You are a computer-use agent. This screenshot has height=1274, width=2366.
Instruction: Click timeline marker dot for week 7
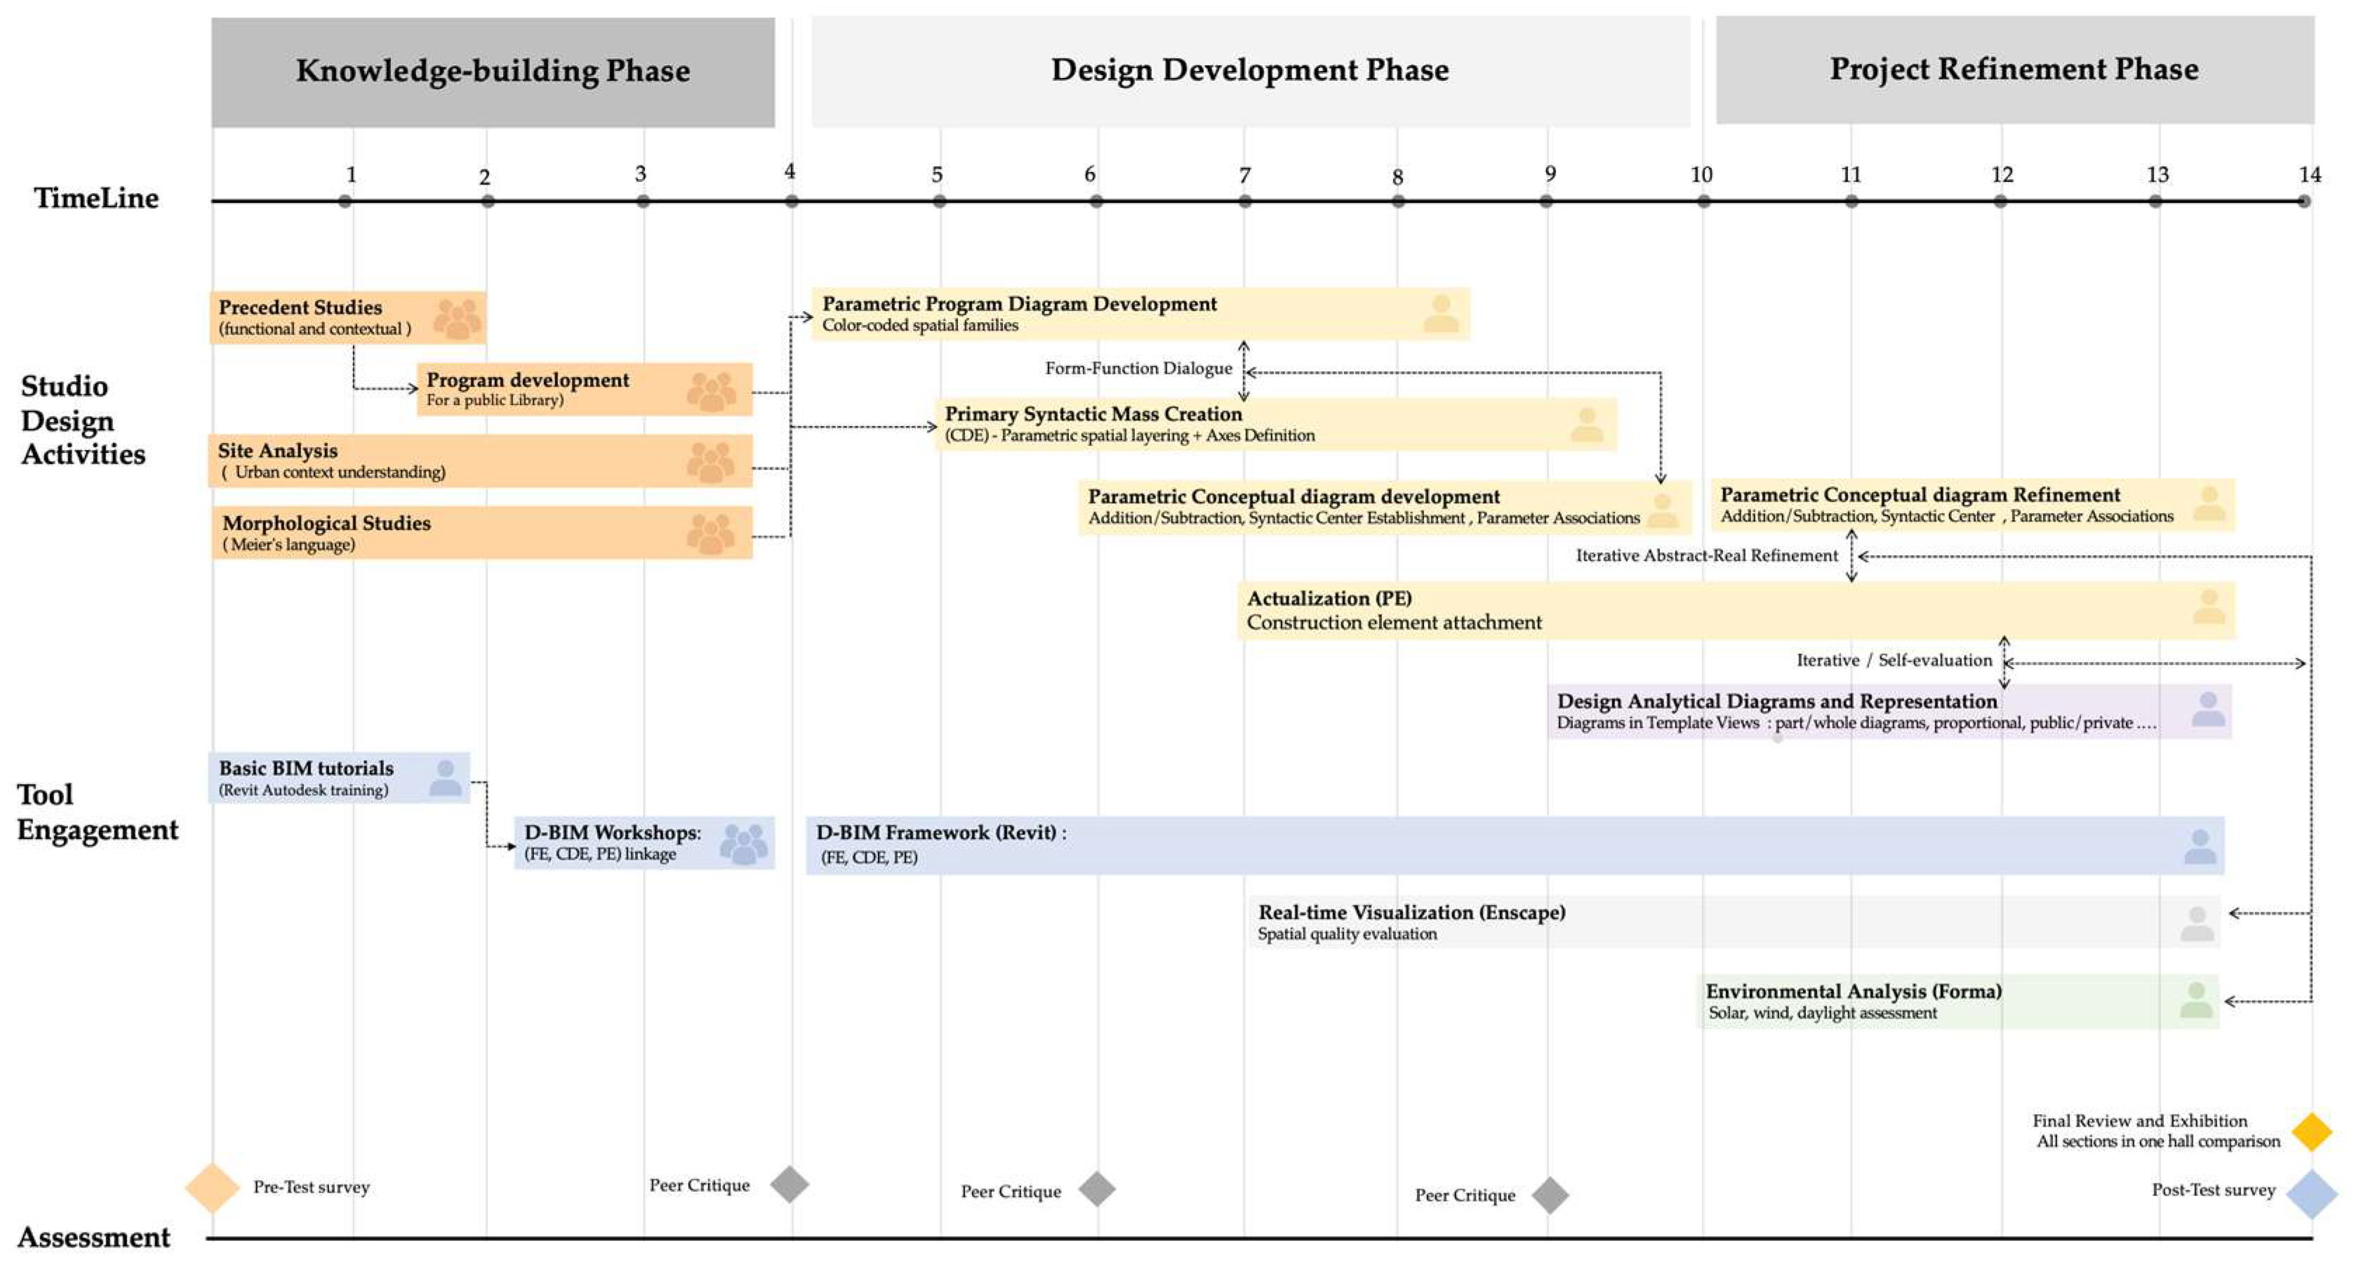point(1244,201)
